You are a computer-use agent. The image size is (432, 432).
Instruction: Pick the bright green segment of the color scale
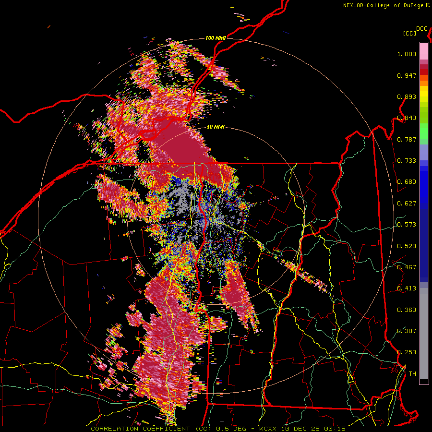click(424, 131)
